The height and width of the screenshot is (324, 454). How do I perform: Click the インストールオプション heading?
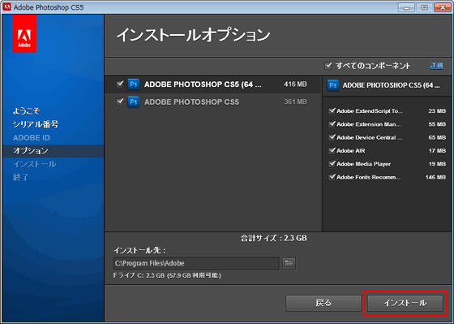click(193, 36)
